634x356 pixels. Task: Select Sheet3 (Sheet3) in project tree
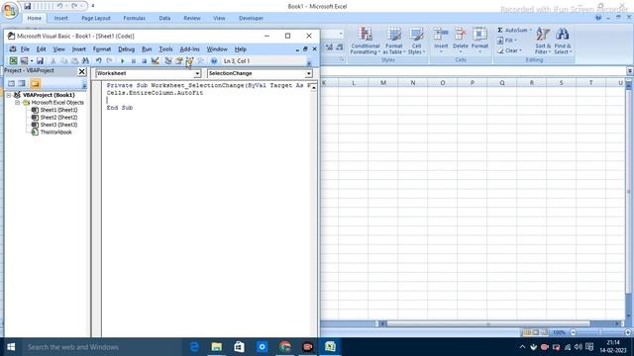point(58,125)
